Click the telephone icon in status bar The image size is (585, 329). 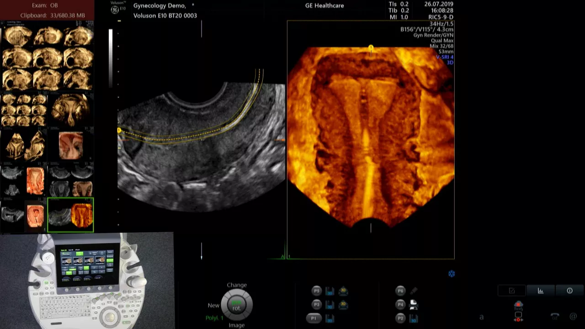pos(555,316)
